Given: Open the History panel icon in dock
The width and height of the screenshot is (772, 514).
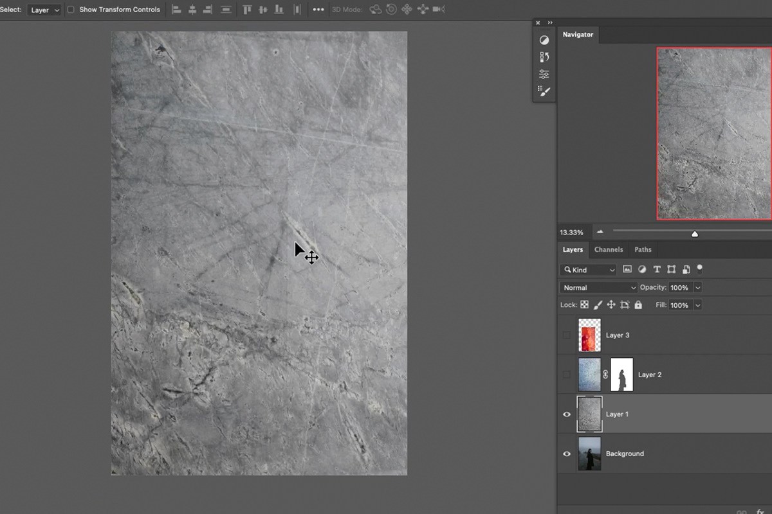Looking at the screenshot, I should click(x=544, y=57).
